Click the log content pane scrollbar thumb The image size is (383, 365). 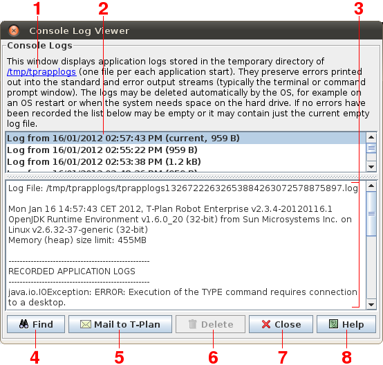pyautogui.click(x=371, y=213)
